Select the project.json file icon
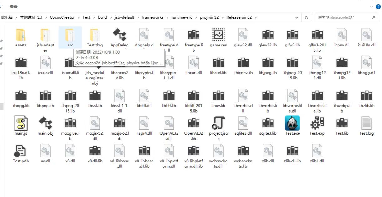 point(219,128)
